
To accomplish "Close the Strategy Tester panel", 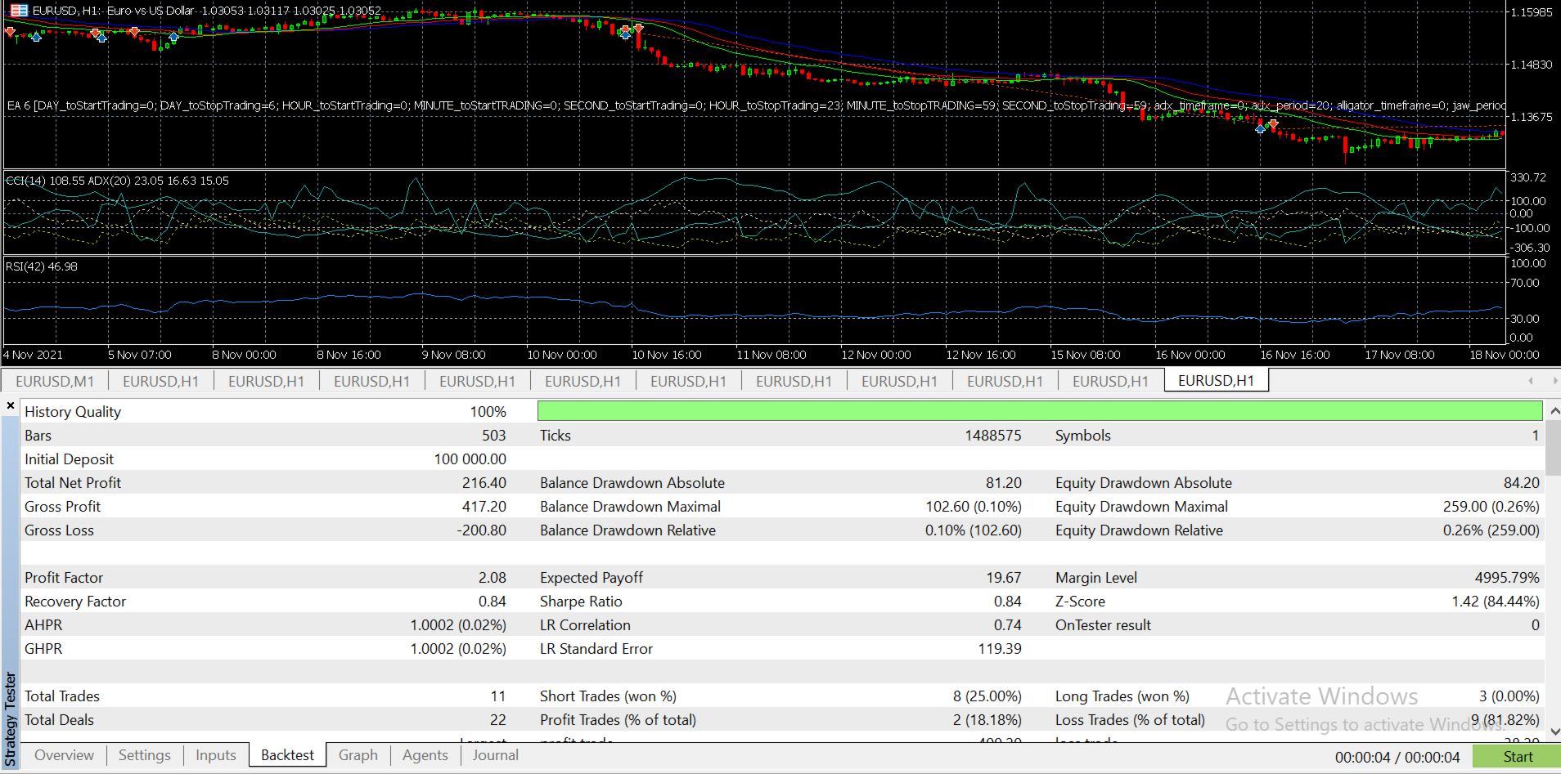I will click(10, 405).
